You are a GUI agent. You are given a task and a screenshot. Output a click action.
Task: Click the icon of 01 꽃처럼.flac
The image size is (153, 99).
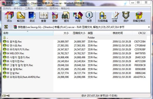(x=5, y=41)
